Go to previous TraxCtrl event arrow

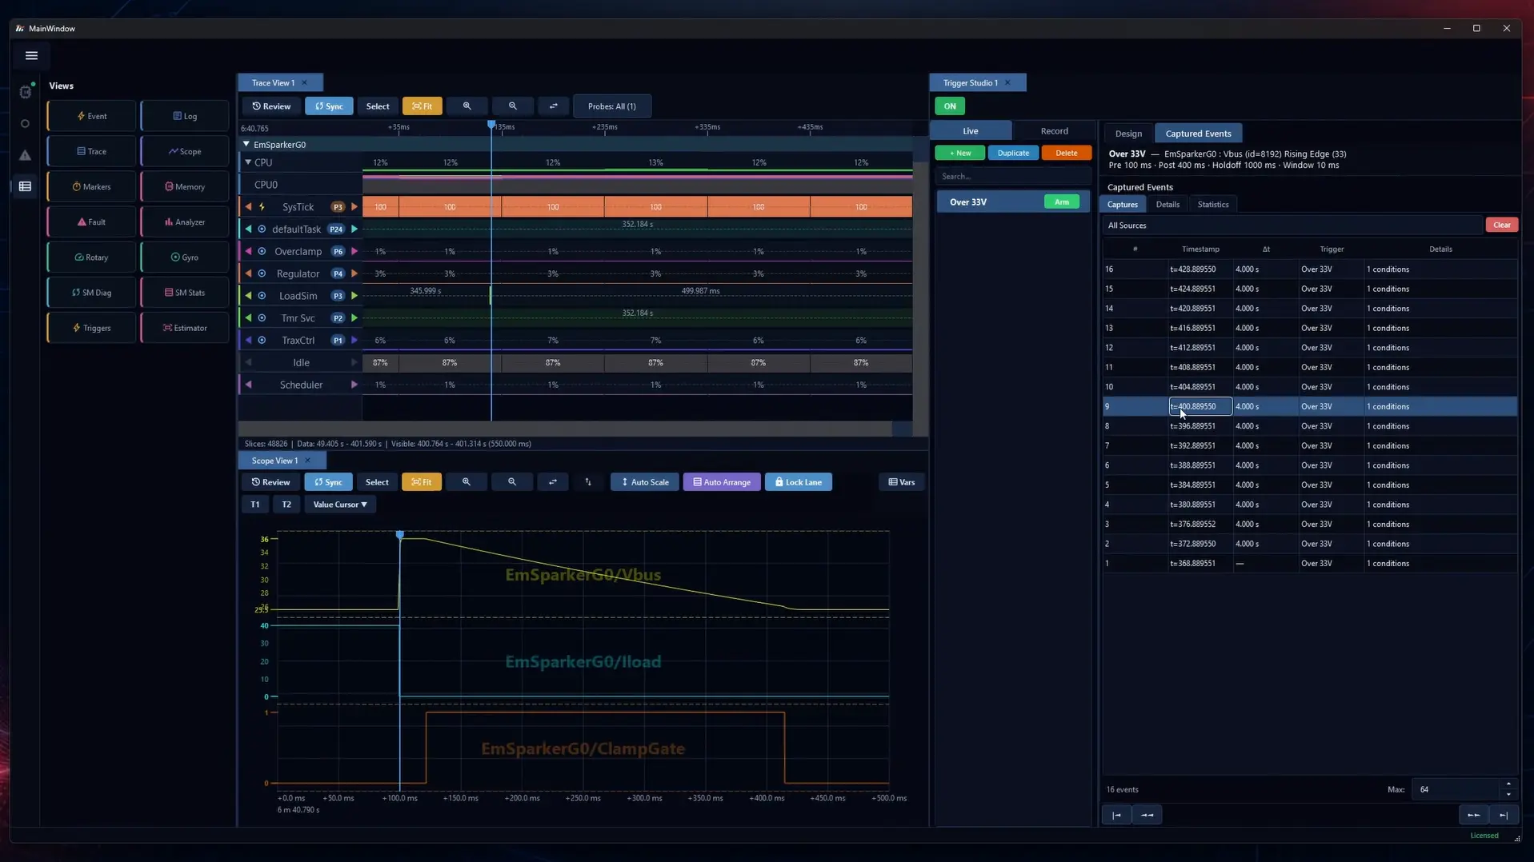coord(248,341)
